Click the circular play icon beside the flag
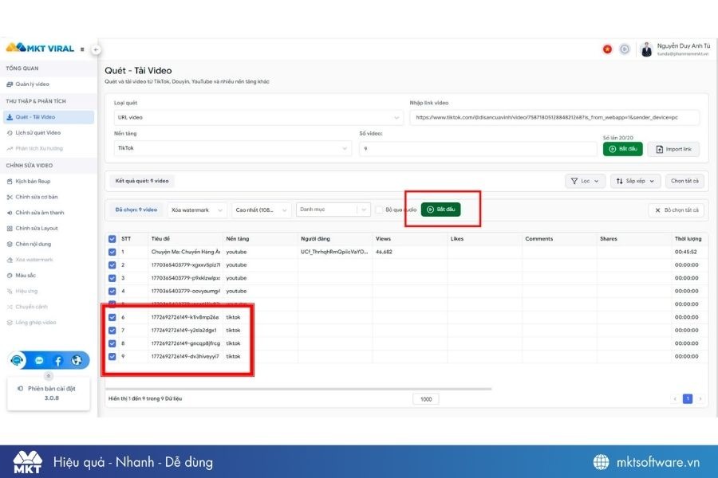Viewport: 718px width, 478px height. coord(625,49)
